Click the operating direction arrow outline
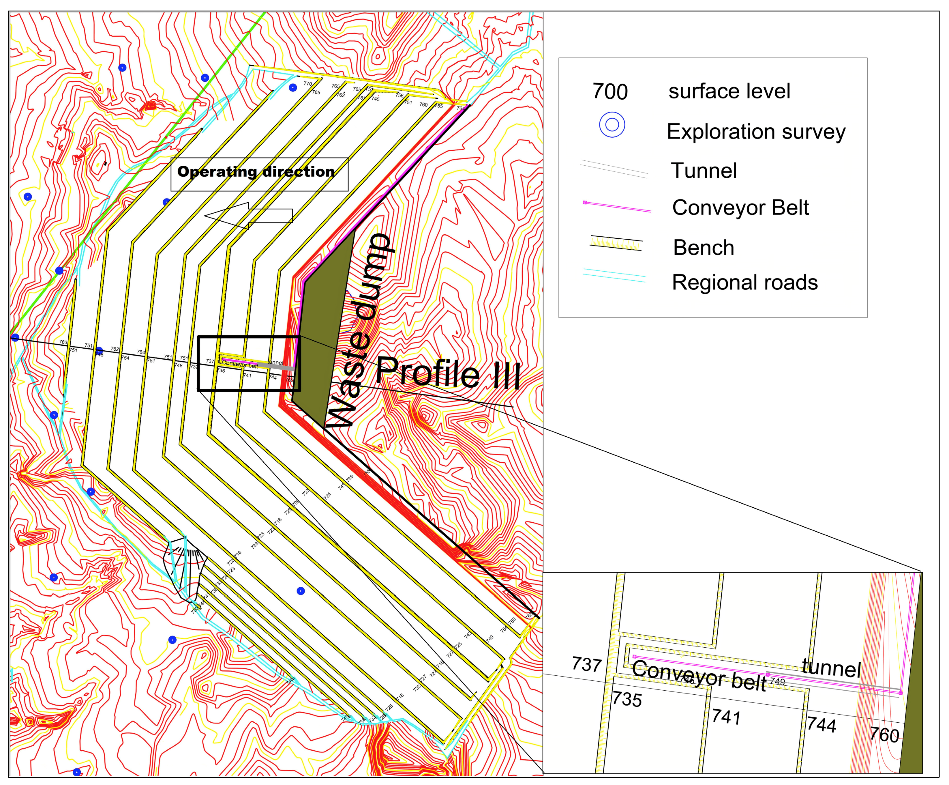This screenshot has width=949, height=785. click(x=249, y=215)
